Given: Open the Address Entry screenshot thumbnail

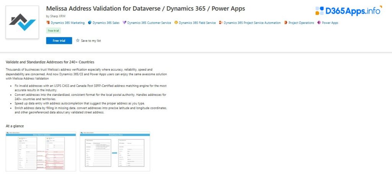Looking at the screenshot, I should [115, 151].
